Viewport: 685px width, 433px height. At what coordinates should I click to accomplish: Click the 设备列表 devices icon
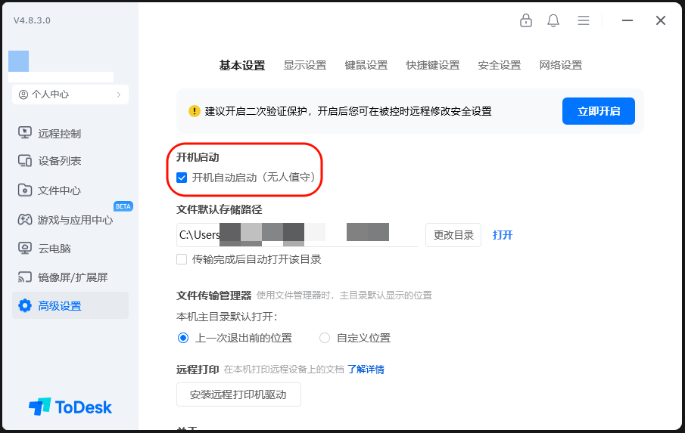(x=24, y=161)
